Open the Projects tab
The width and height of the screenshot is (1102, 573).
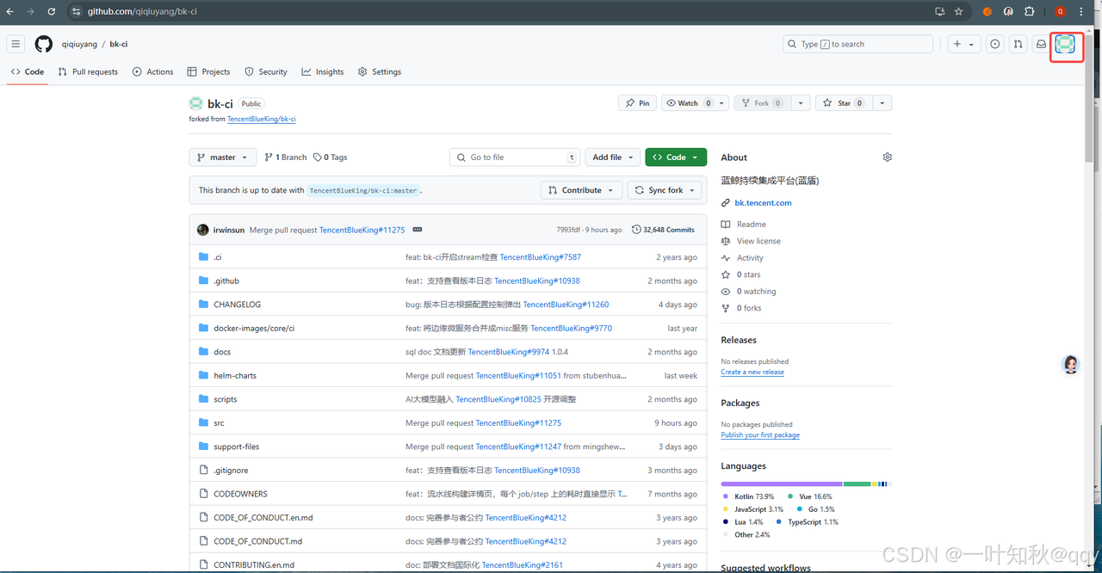[x=209, y=72]
